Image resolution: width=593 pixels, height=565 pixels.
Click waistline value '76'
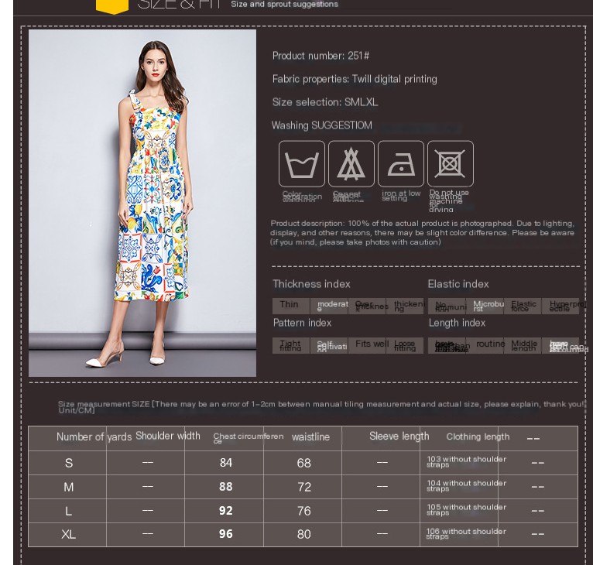pos(303,511)
